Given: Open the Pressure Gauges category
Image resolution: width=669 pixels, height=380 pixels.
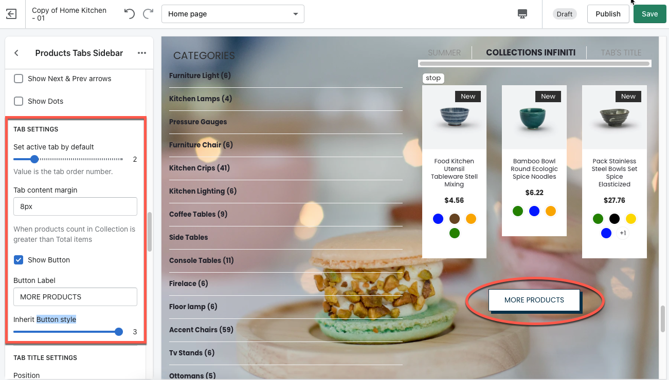Looking at the screenshot, I should 198,122.
